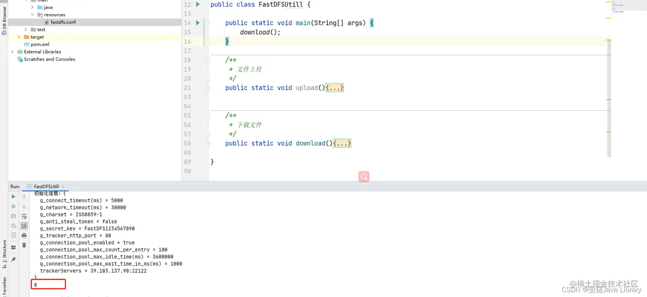Click trackerServers line in console output
This screenshot has width=647, height=297.
[x=93, y=271]
